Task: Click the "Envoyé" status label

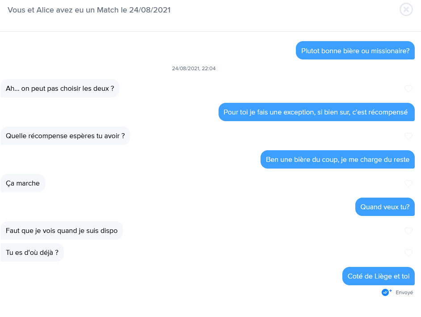Action: point(404,292)
